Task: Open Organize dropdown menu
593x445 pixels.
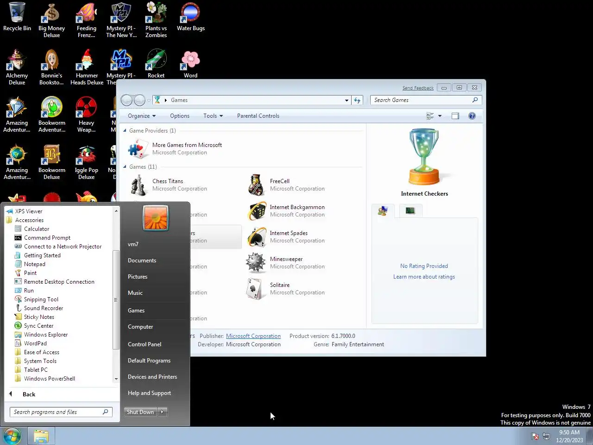Action: (x=142, y=116)
